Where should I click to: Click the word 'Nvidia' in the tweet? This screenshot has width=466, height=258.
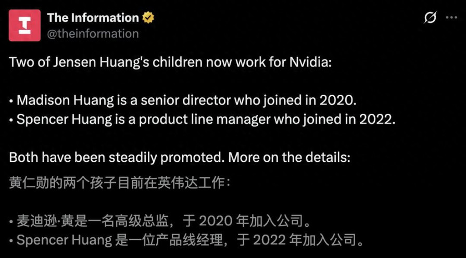311,62
